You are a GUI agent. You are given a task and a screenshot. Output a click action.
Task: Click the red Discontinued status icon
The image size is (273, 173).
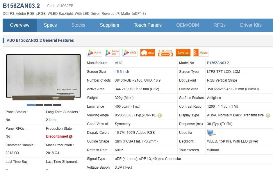pos(71,137)
